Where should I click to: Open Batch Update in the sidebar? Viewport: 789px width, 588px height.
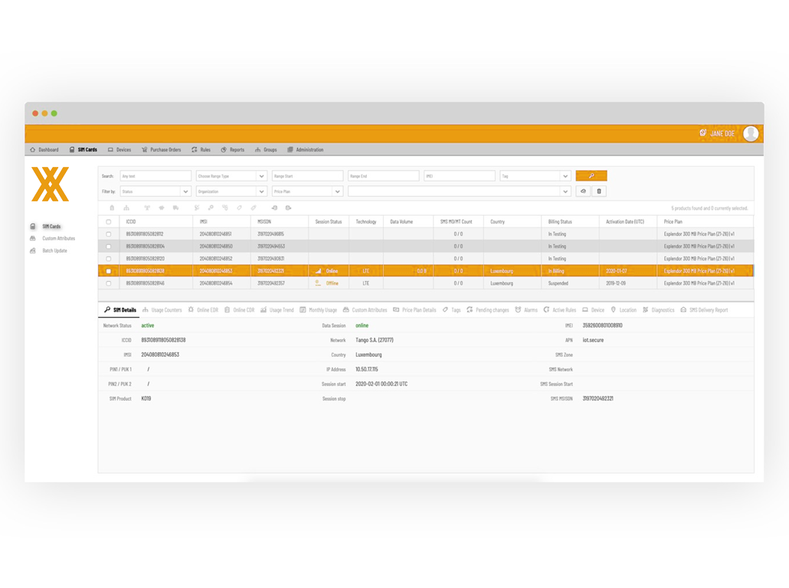pyautogui.click(x=54, y=251)
